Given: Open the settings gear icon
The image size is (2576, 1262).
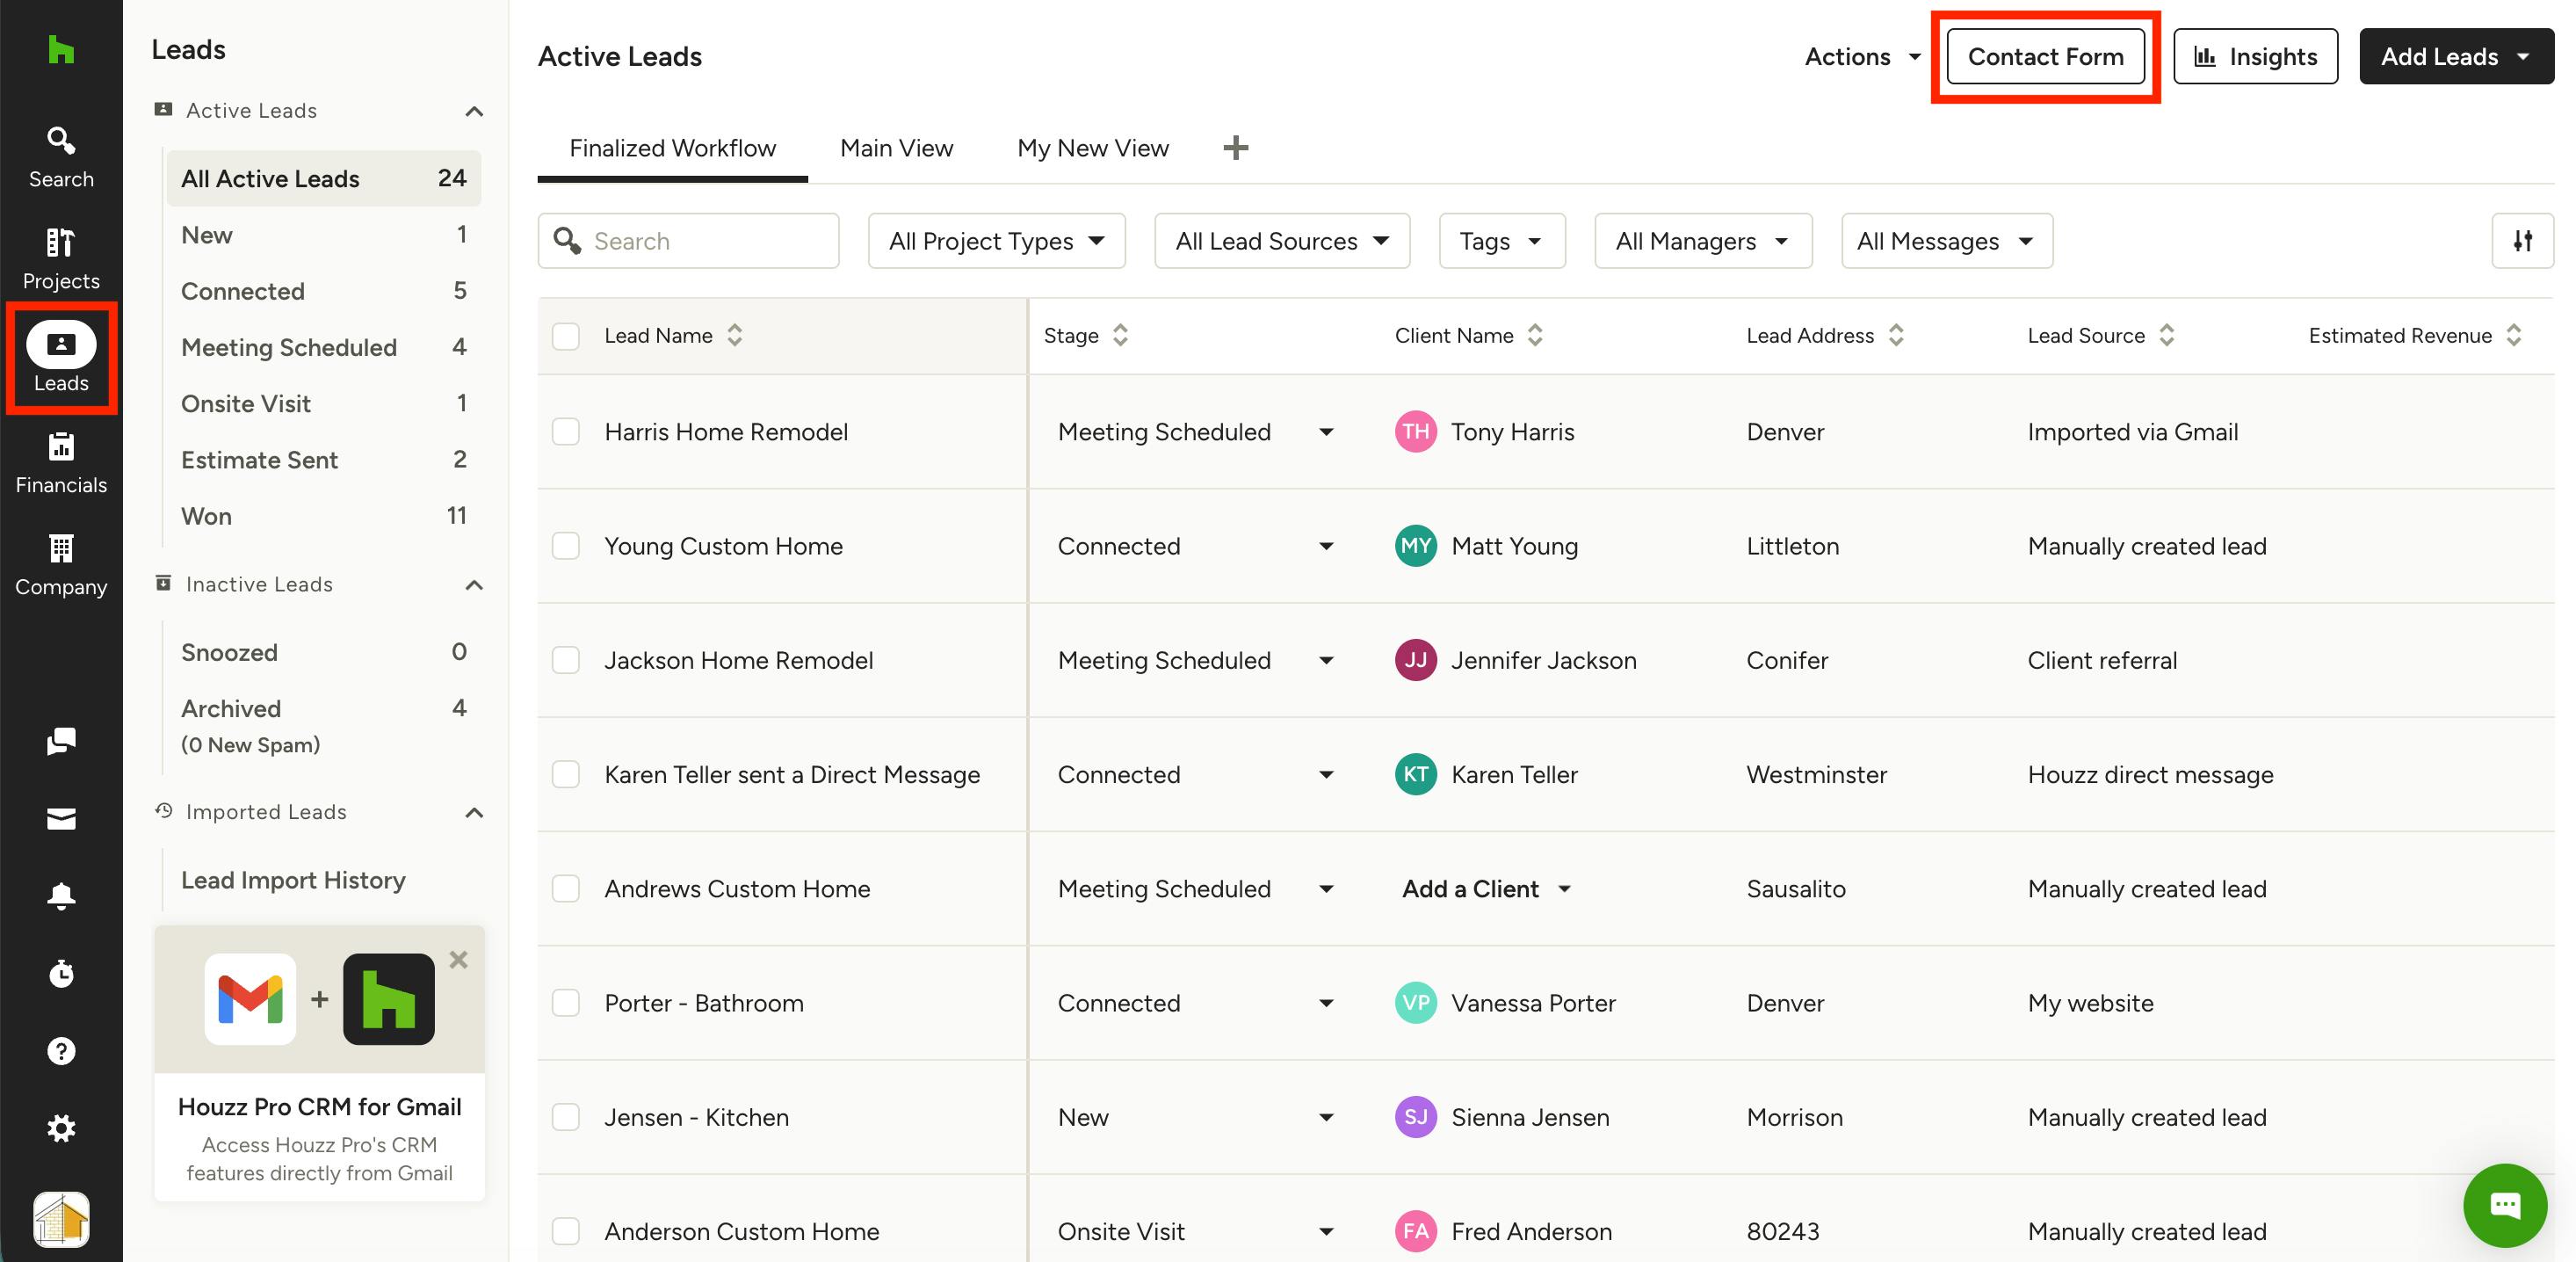Looking at the screenshot, I should click(61, 1128).
